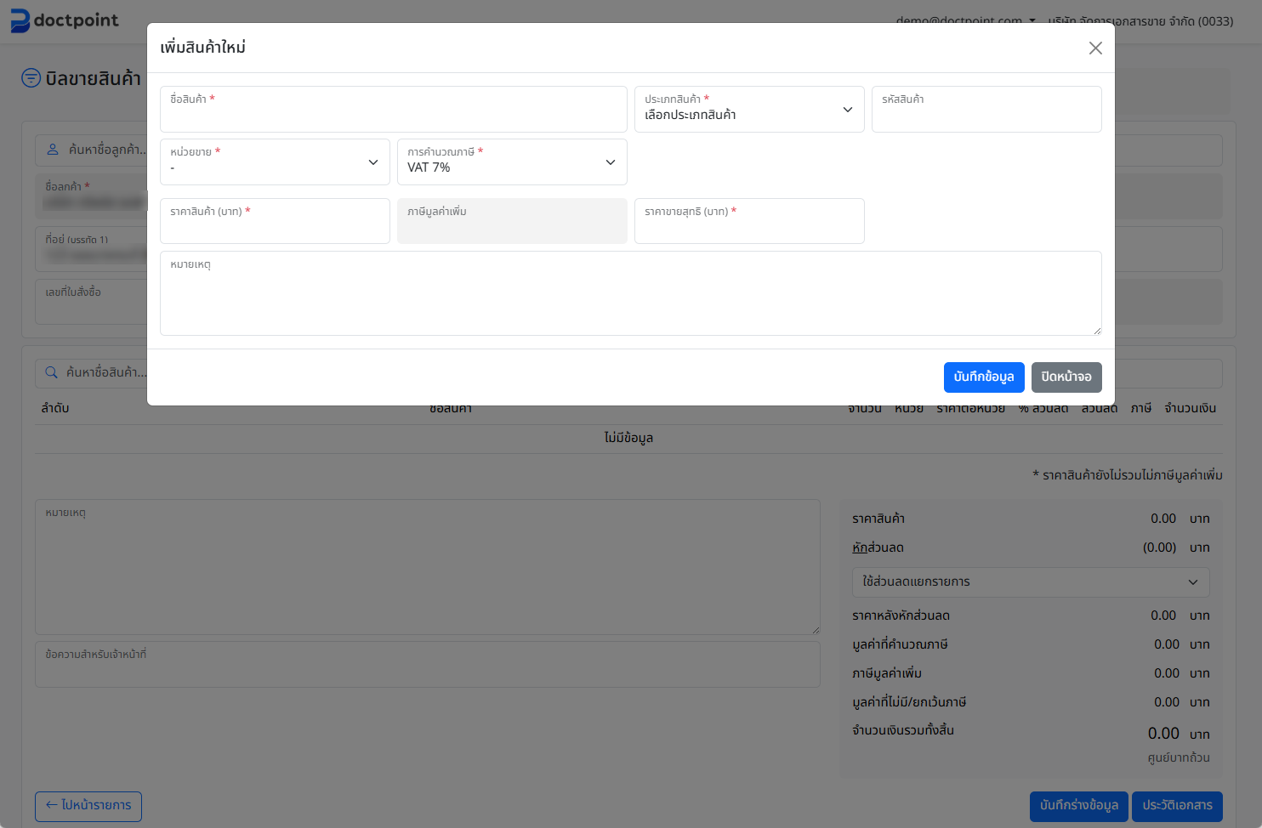Viewport: 1262px width, 828px height.
Task: Click the customer search person icon
Action: point(53,150)
